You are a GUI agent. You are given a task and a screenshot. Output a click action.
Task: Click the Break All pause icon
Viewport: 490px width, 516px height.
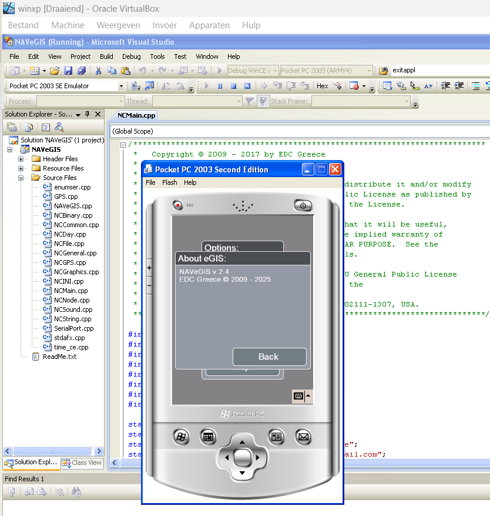(220, 86)
